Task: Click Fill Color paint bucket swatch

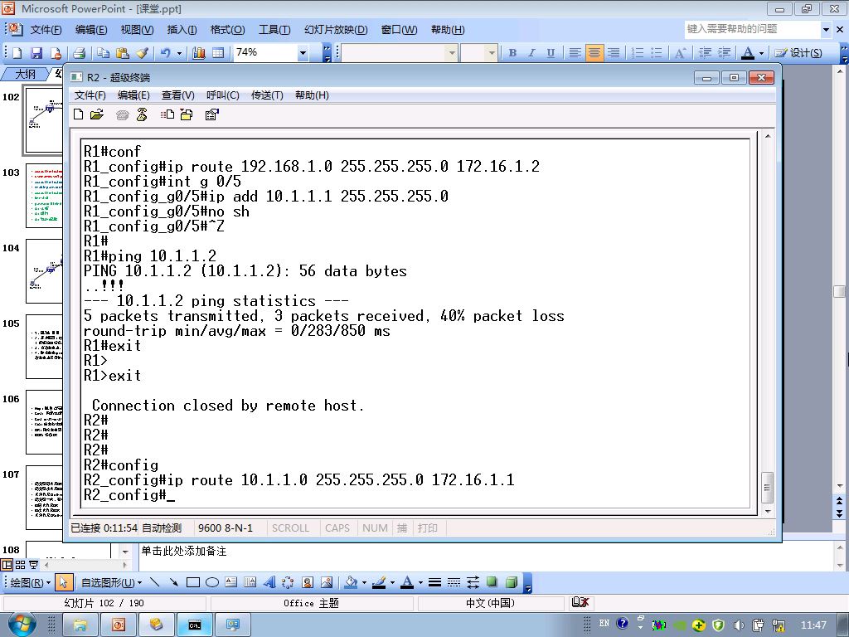Action: coord(351,582)
